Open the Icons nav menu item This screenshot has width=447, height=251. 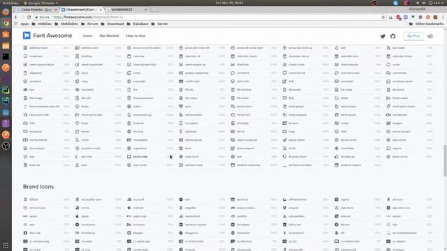87,36
